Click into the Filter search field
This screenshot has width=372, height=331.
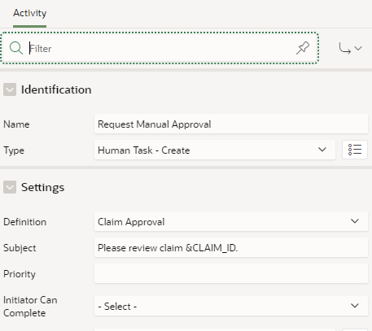pos(161,49)
